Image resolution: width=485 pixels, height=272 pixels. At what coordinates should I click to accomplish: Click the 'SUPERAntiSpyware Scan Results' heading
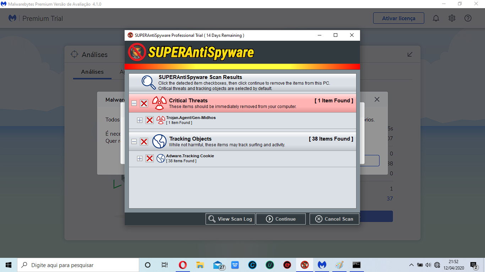200,77
